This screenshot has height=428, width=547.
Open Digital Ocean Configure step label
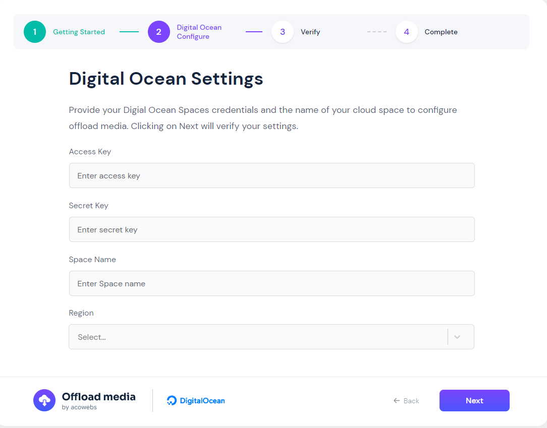pos(199,32)
